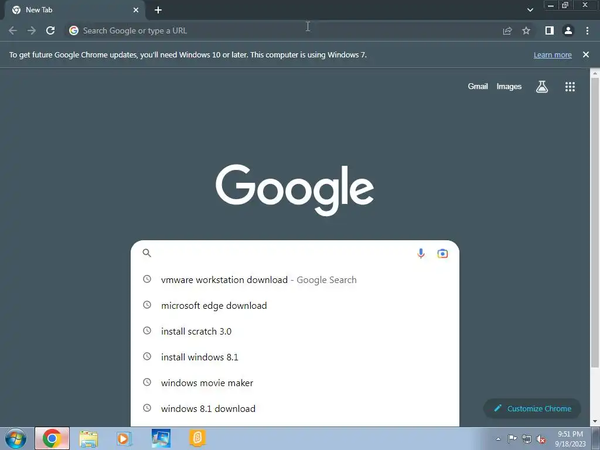Open the Google apps grid icon

click(570, 87)
